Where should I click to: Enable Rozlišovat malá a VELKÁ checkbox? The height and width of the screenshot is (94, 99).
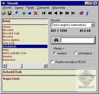point(53,62)
